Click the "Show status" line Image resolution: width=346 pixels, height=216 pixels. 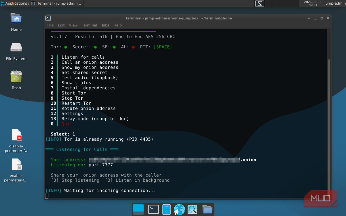[76, 83]
